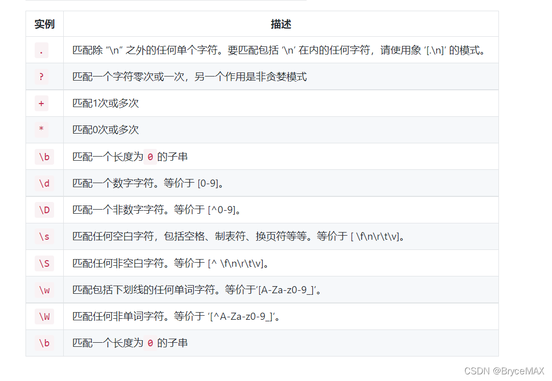552x381 pixels.
Task: Click description '匹配任何空白字符，包括空格、制表符'
Action: [238, 237]
